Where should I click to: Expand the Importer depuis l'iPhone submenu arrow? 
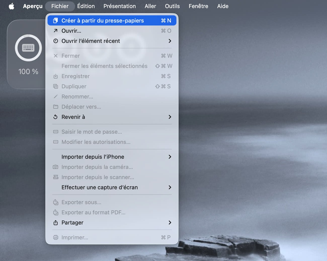[170, 157]
